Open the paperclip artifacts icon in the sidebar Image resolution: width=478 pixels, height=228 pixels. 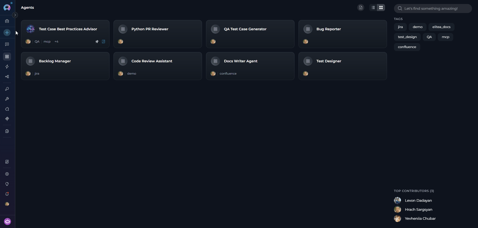coord(7,119)
